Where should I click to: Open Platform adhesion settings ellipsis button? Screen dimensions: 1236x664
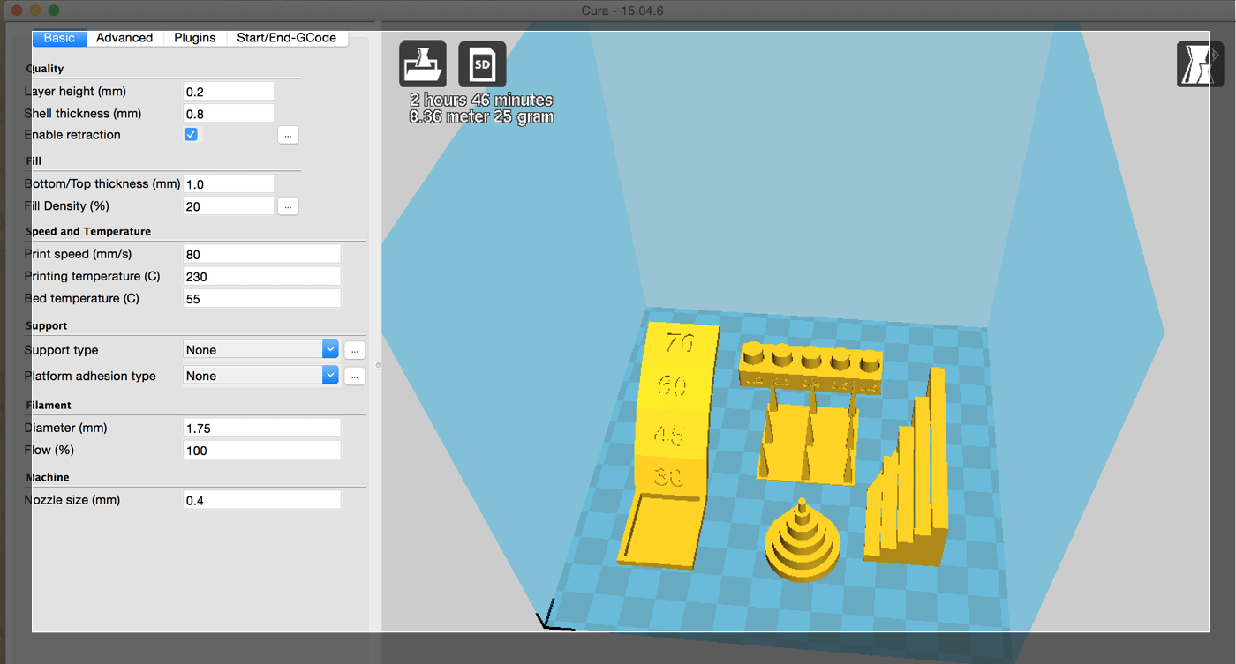(354, 376)
